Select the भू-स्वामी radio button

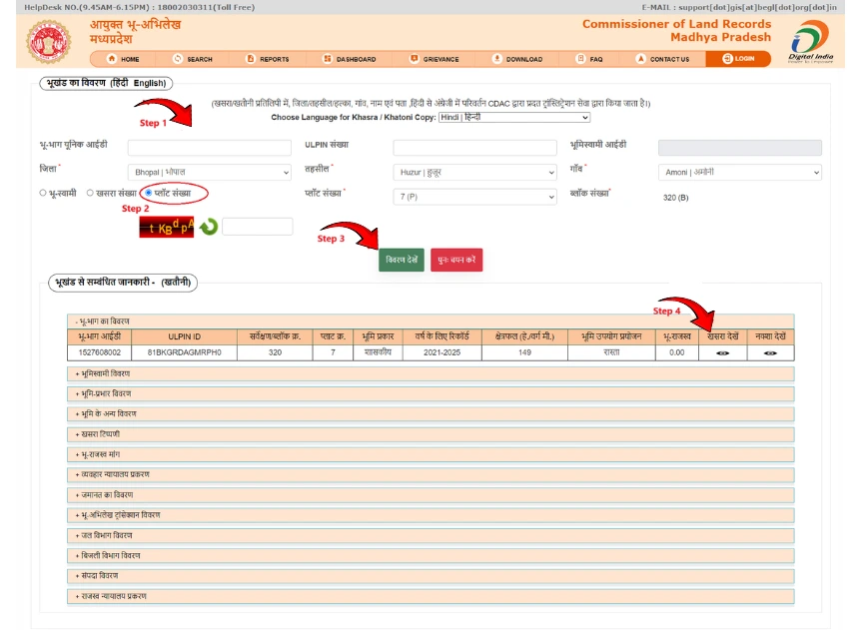pyautogui.click(x=43, y=193)
